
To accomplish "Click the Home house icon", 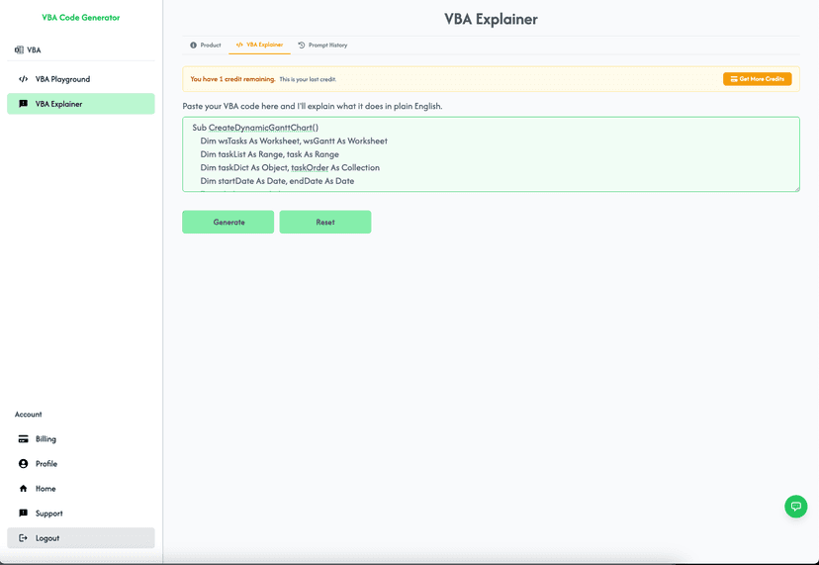I will click(24, 489).
